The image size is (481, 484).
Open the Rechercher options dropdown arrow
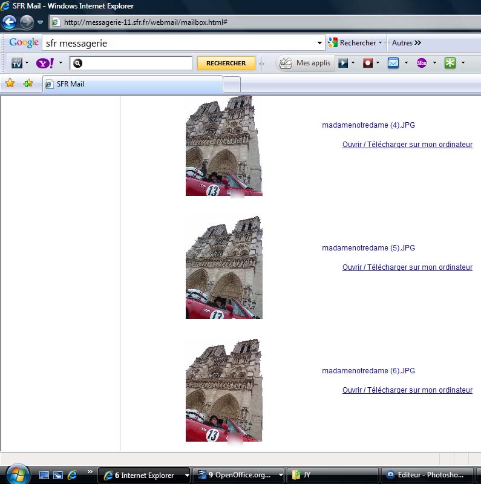381,42
